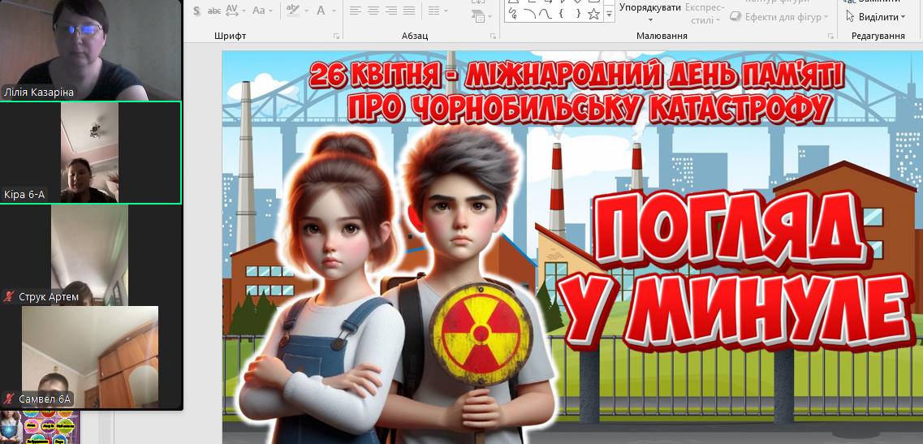Image resolution: width=923 pixels, height=444 pixels.
Task: Open the character spacing AV dropdown
Action: pyautogui.click(x=235, y=11)
